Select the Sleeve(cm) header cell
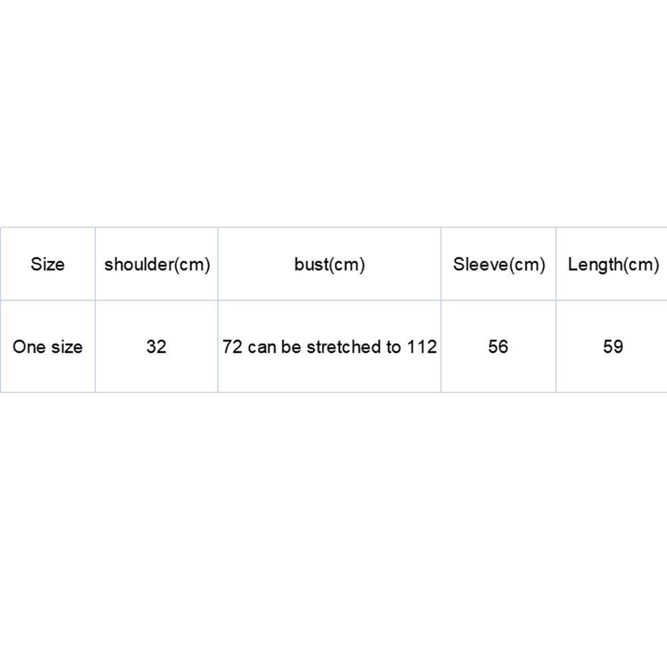 pos(499,265)
